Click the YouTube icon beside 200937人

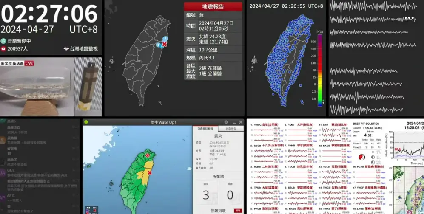point(3,49)
